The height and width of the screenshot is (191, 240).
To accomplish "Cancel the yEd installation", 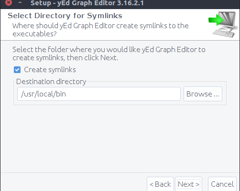I will click(222, 184).
